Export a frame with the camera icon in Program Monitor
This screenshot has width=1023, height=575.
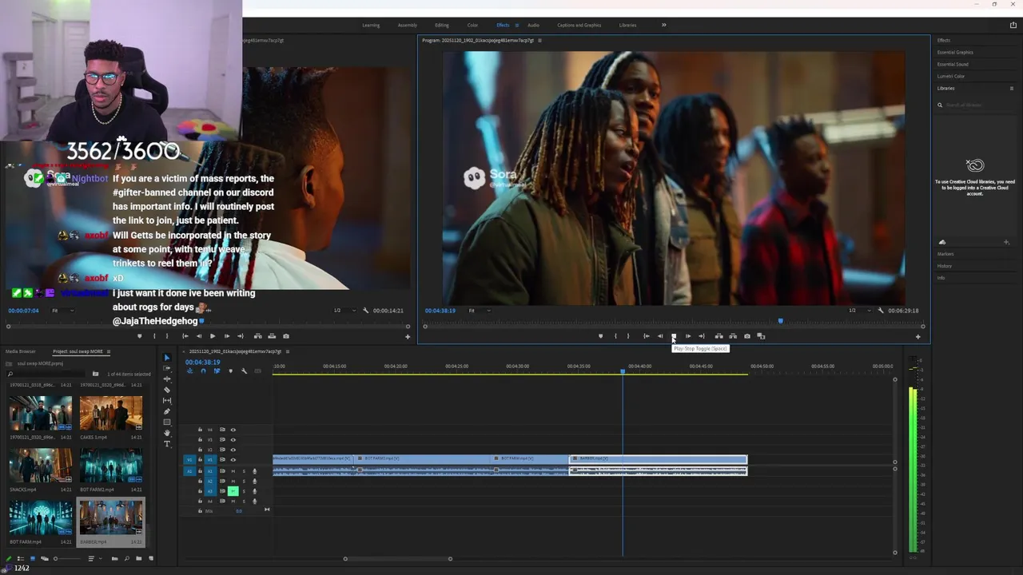747,336
